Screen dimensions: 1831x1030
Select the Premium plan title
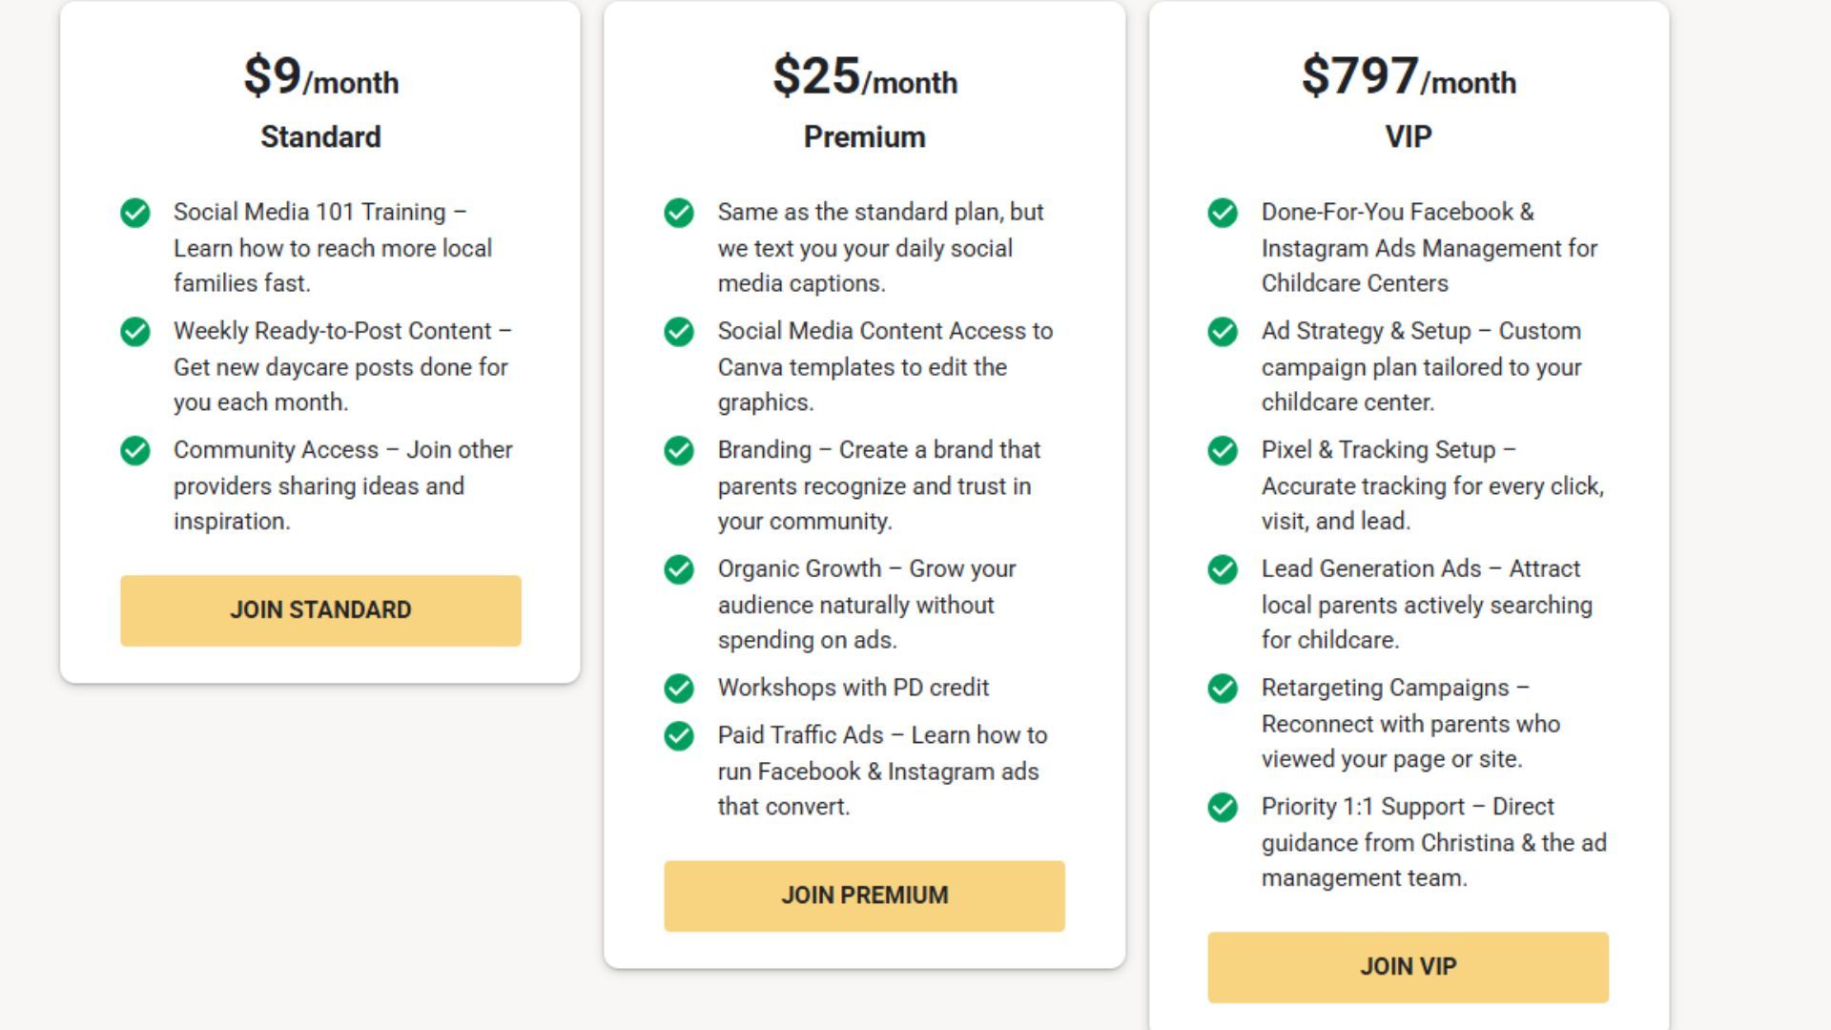click(x=864, y=137)
